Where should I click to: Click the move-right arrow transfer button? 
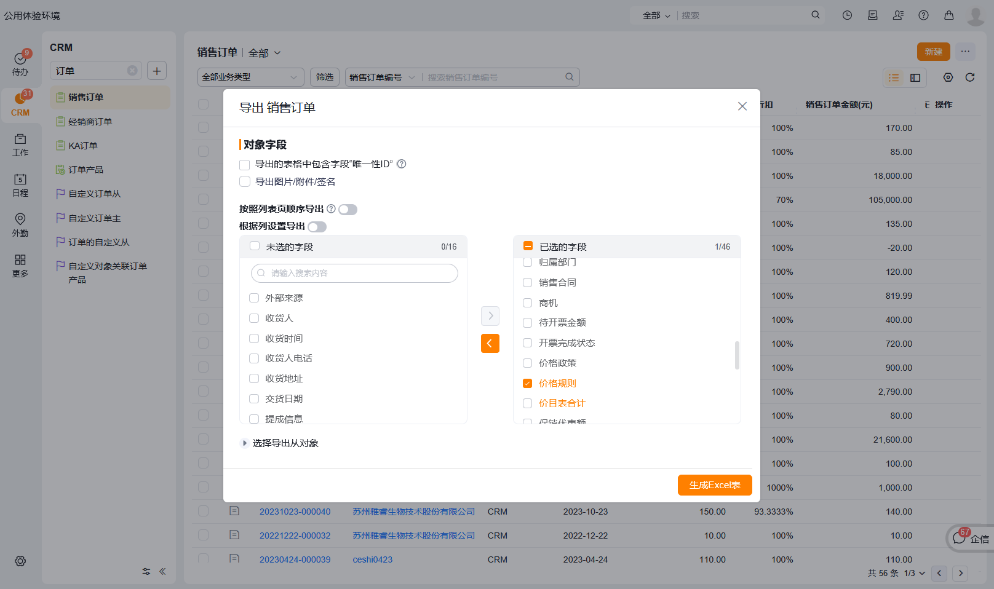point(490,316)
